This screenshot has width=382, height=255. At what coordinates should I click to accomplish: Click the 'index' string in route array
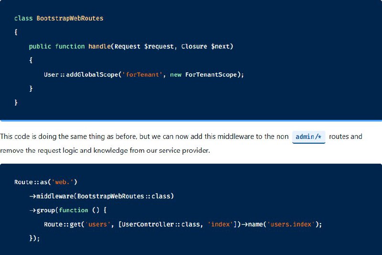point(221,224)
